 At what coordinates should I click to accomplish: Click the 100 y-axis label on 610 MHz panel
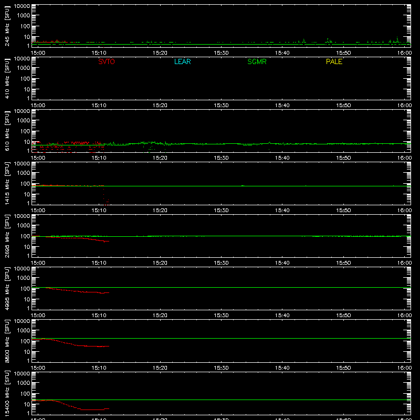click(25, 131)
